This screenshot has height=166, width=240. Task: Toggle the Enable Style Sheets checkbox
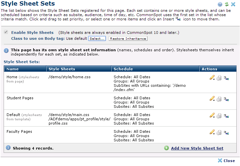click(x=6, y=32)
